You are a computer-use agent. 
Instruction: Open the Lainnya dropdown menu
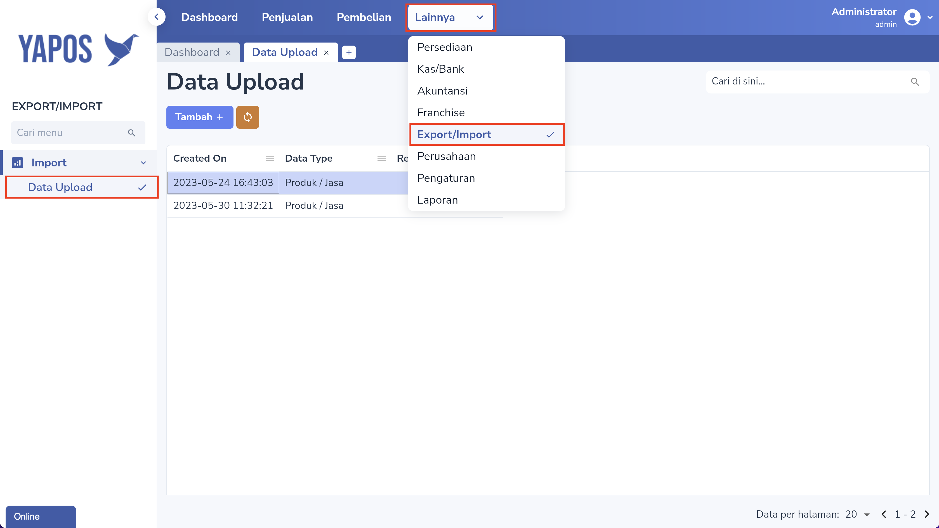[450, 18]
